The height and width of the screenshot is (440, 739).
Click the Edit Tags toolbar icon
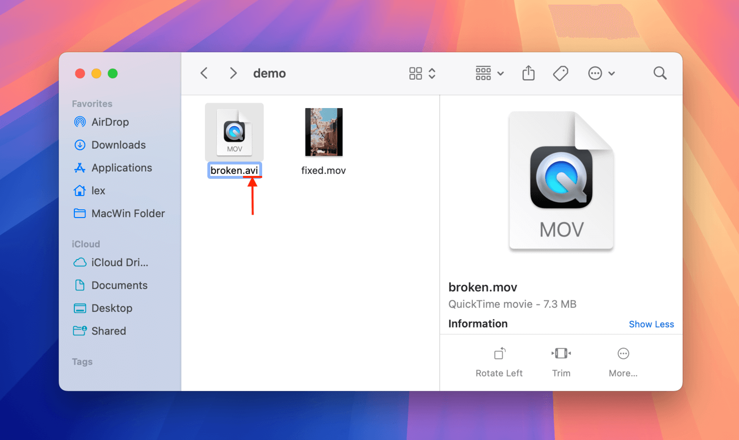point(560,73)
